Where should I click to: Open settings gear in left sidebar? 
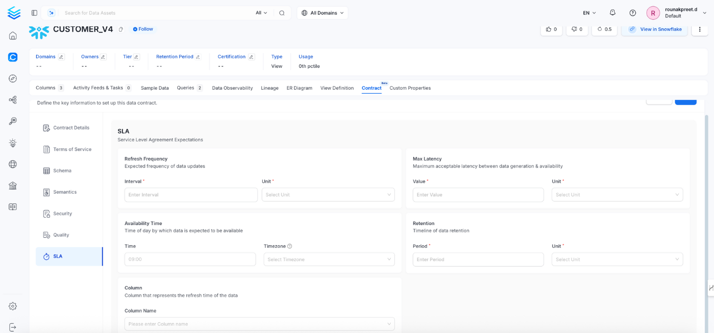tap(13, 306)
